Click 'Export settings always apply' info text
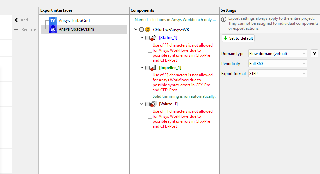 click(x=273, y=23)
